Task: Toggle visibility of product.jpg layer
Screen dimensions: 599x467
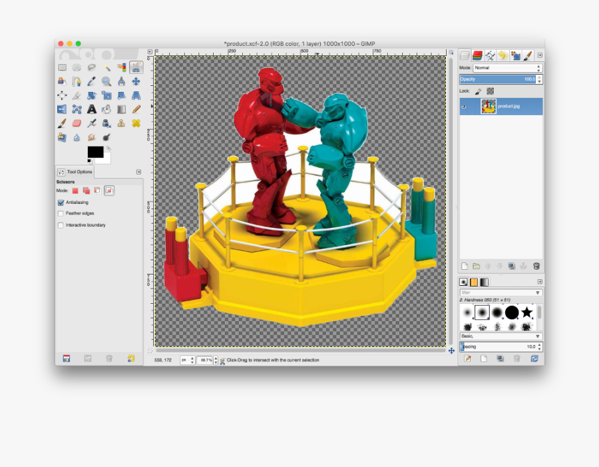Action: pos(465,107)
